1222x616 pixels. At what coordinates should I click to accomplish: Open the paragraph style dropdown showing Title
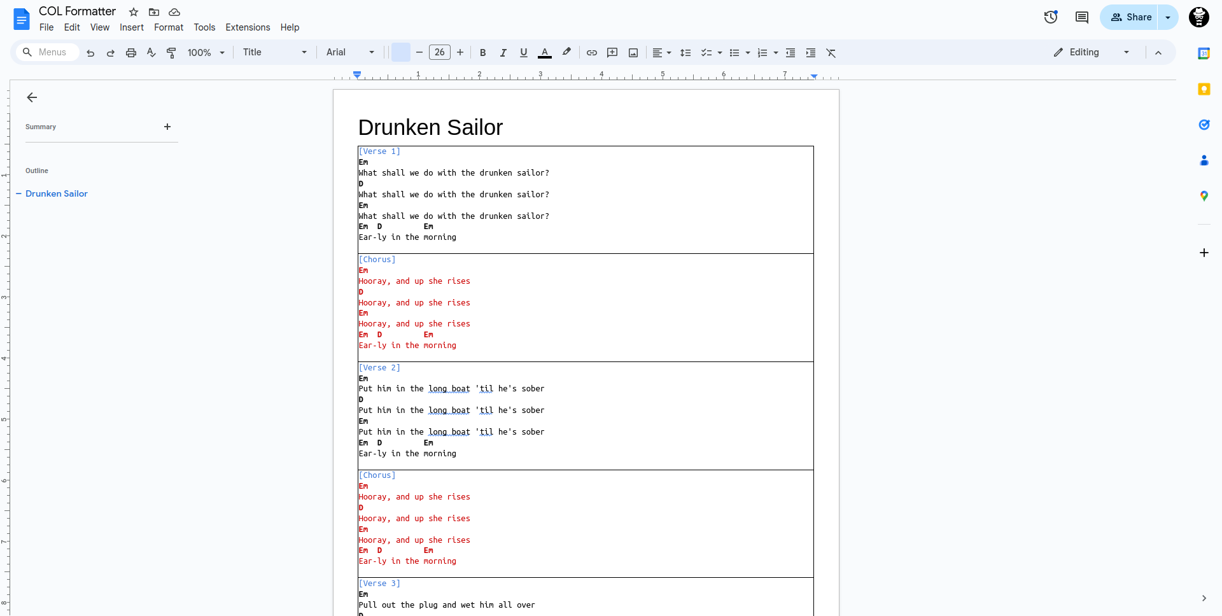[x=275, y=52]
